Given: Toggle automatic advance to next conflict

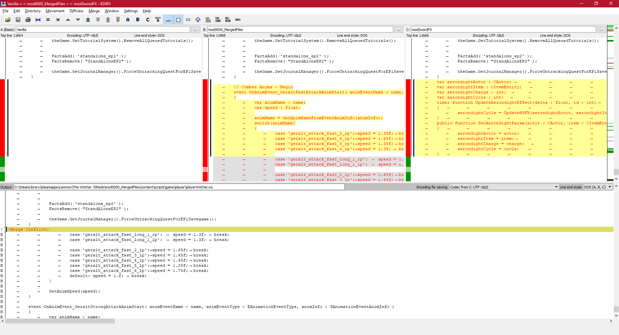Looking at the screenshot, I should pyautogui.click(x=158, y=20).
